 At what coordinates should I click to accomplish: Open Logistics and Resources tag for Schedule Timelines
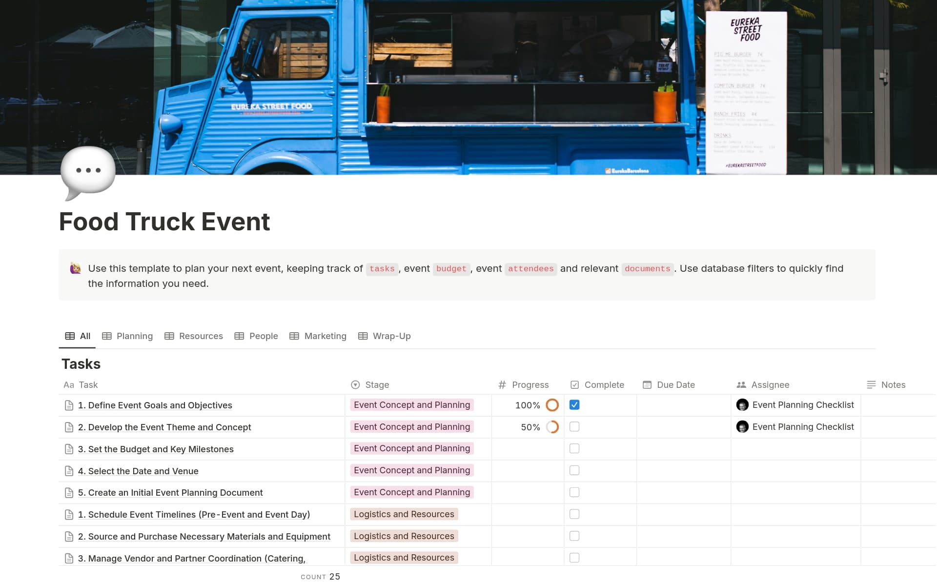point(404,514)
